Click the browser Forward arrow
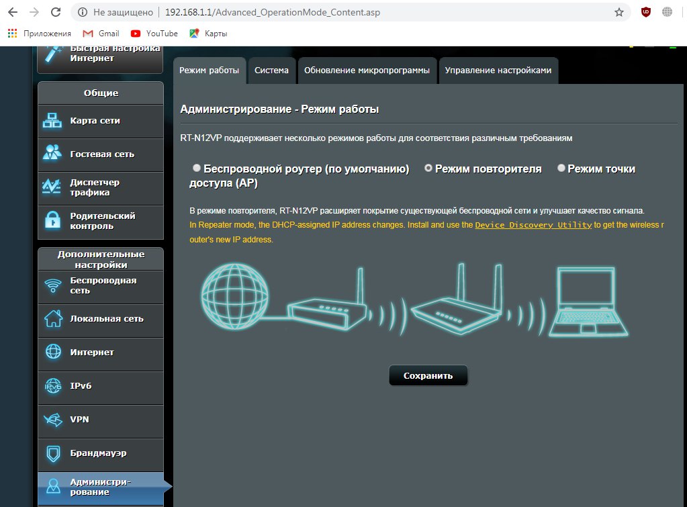 pyautogui.click(x=34, y=12)
